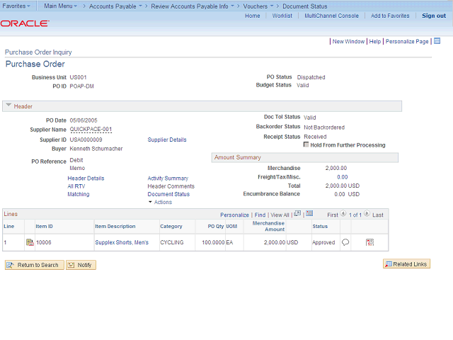
Task: Sort by Category column header
Action: click(x=171, y=226)
